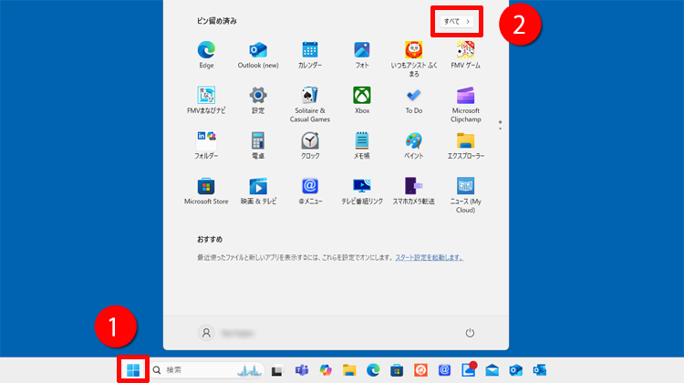Open Task View on the taskbar
The height and width of the screenshot is (383, 684).
point(277,370)
